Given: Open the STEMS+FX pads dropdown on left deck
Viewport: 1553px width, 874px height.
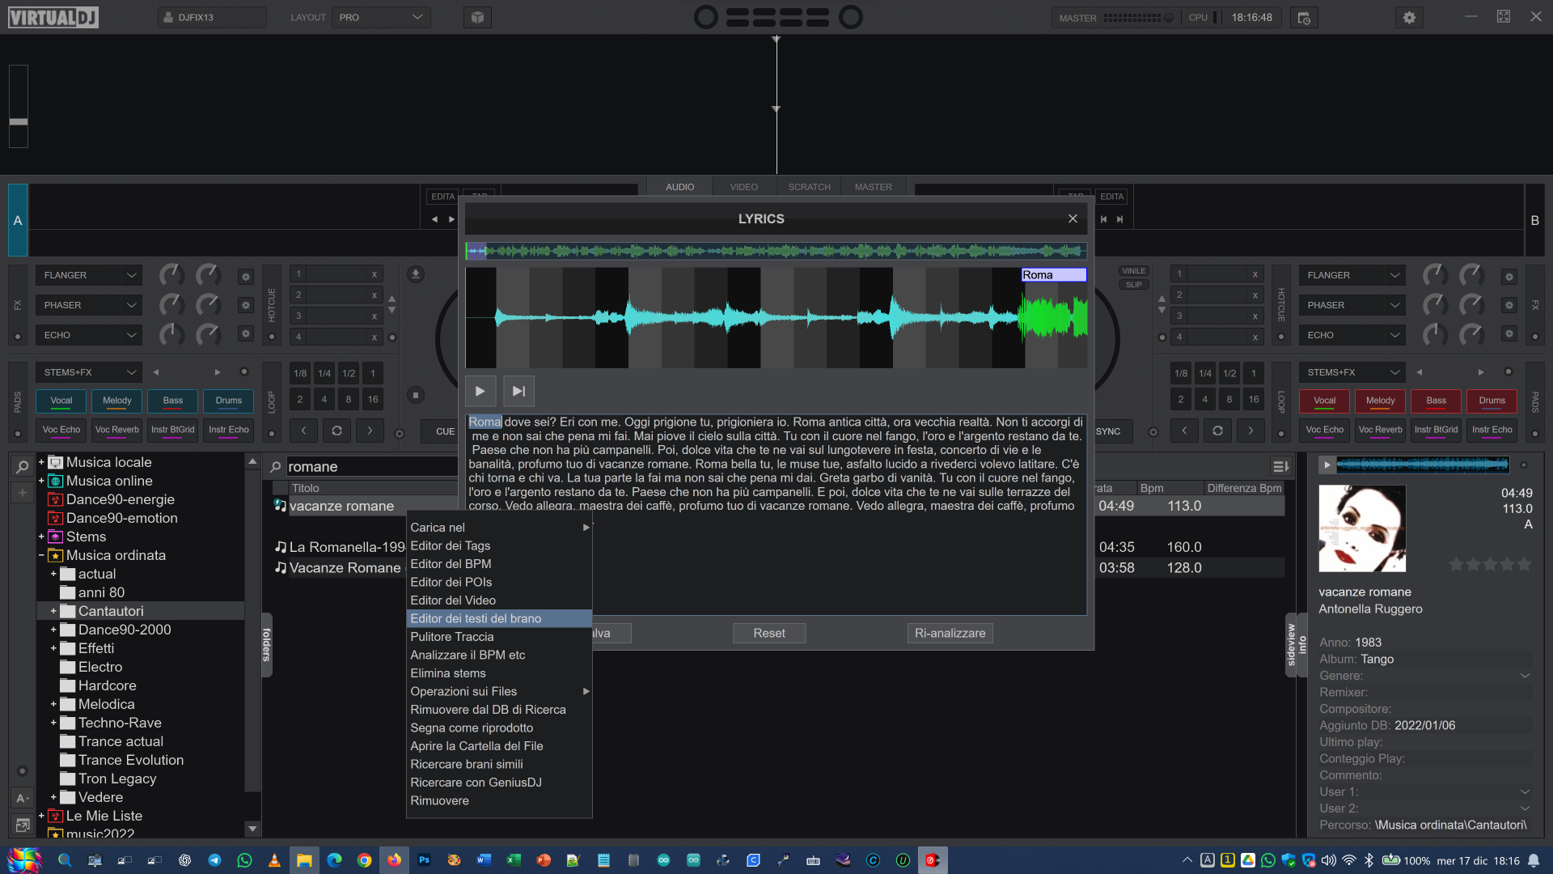Looking at the screenshot, I should pos(89,372).
